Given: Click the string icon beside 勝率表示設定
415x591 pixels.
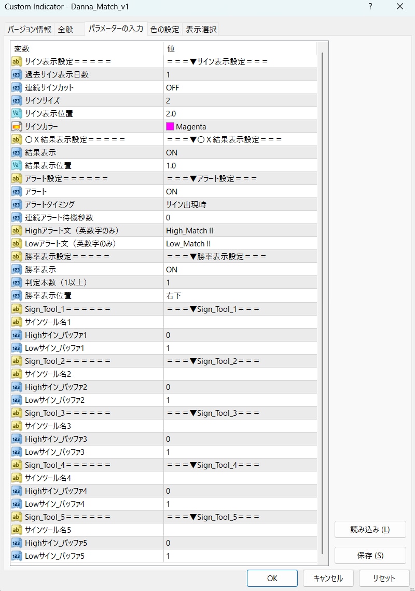Looking at the screenshot, I should pyautogui.click(x=16, y=257).
